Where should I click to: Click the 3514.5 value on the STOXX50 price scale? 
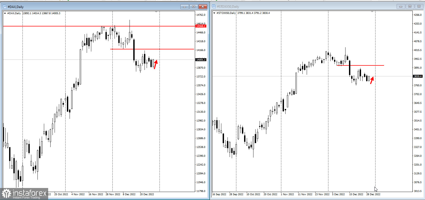(418, 121)
